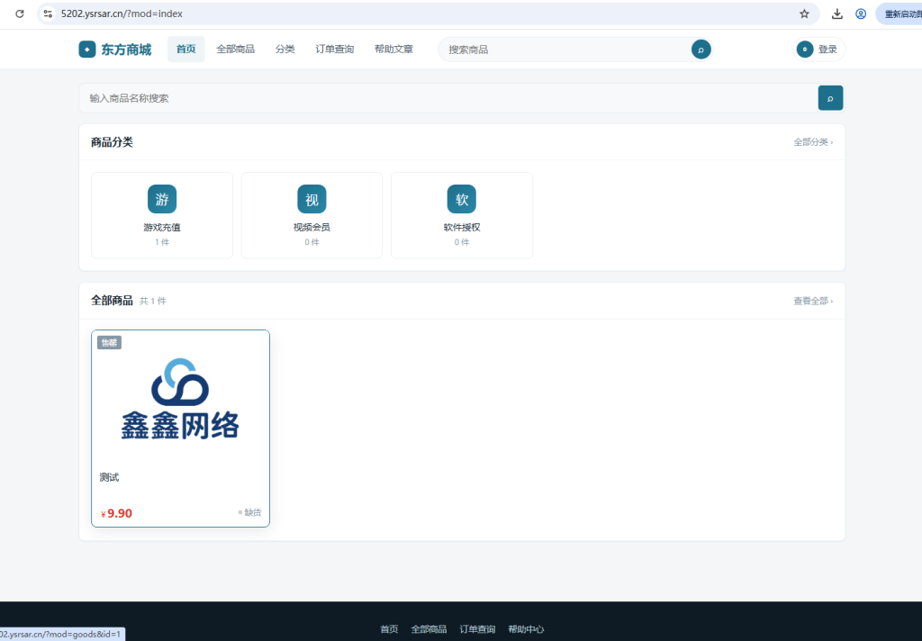Click the 售罄 badge on the product card

coord(109,343)
